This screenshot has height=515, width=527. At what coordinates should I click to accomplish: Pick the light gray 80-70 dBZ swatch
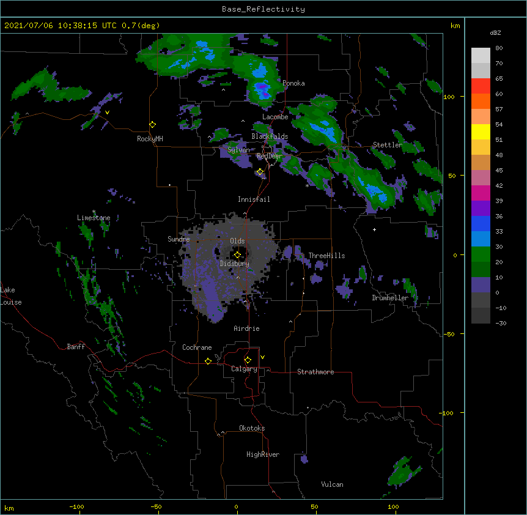481,56
